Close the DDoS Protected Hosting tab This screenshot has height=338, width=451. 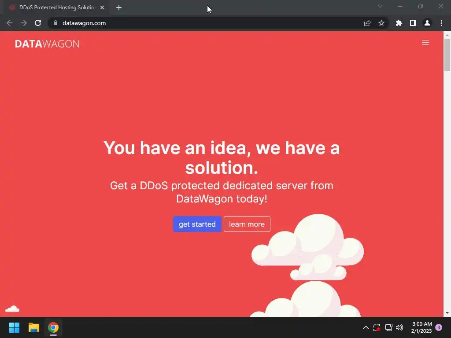point(102,7)
